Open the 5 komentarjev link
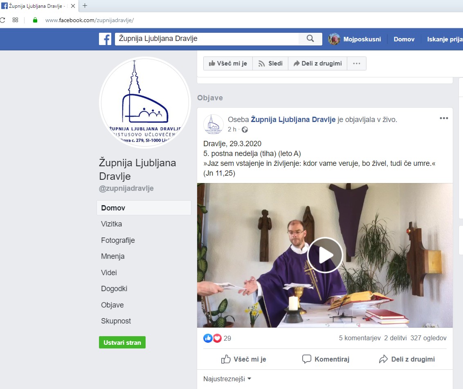The height and width of the screenshot is (389, 463). click(359, 338)
